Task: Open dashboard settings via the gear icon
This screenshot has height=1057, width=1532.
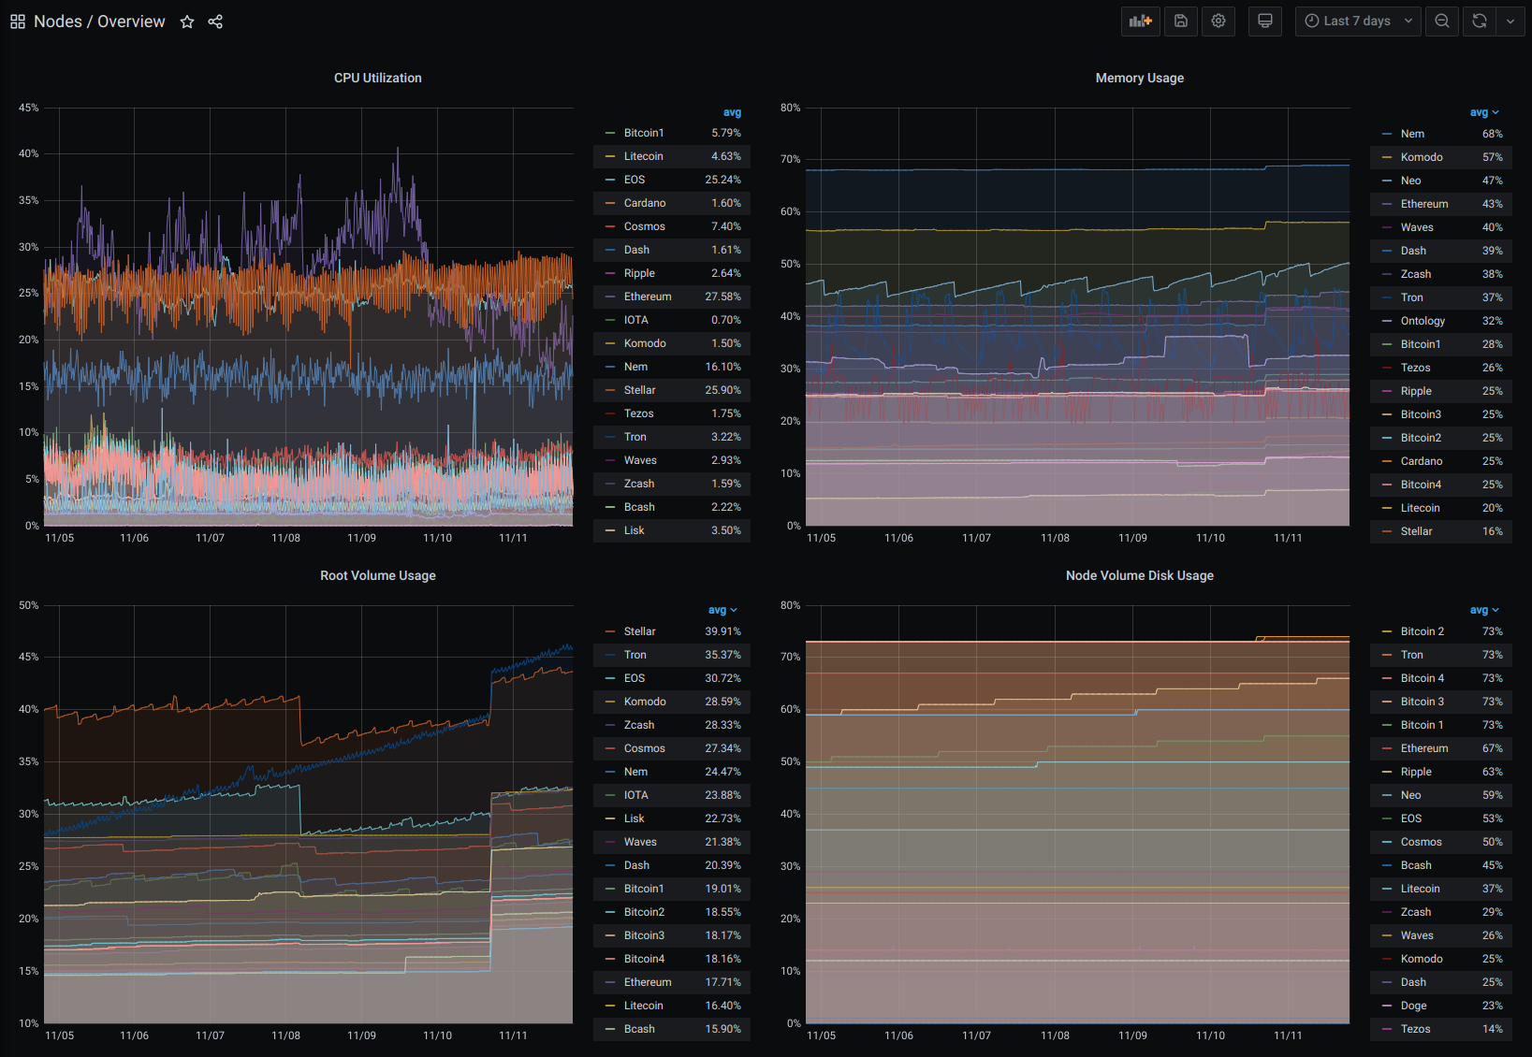Action: click(x=1218, y=21)
